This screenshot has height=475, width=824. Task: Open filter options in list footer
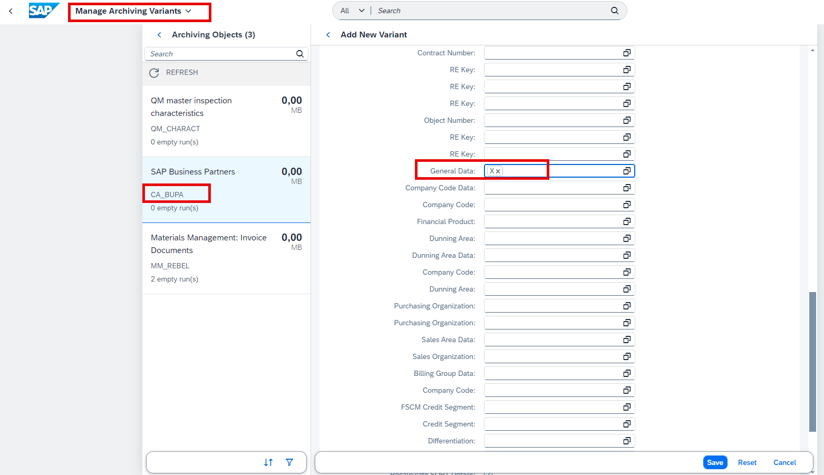pos(289,462)
